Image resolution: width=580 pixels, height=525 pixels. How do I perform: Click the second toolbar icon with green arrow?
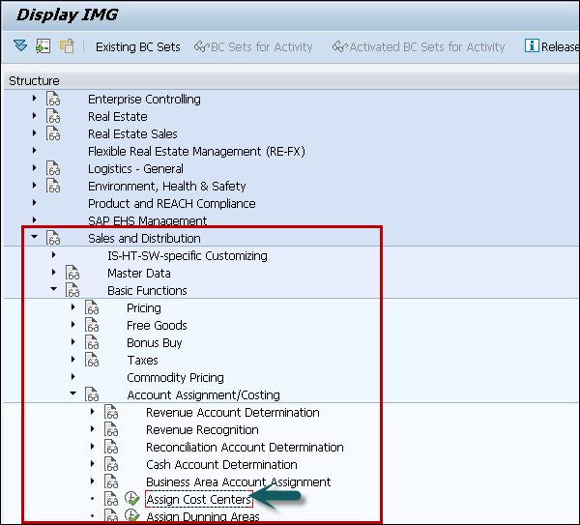(x=43, y=46)
